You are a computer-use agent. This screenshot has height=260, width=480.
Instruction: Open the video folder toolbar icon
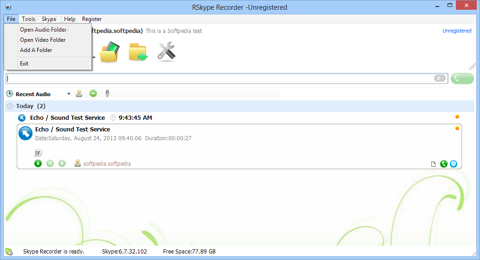[x=109, y=52]
